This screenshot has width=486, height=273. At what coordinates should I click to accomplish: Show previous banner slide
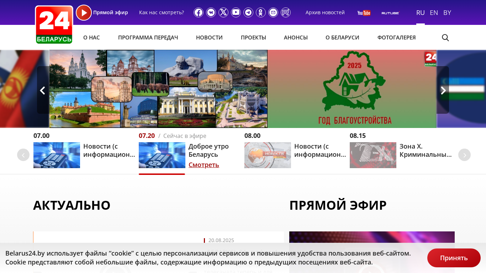click(x=43, y=90)
